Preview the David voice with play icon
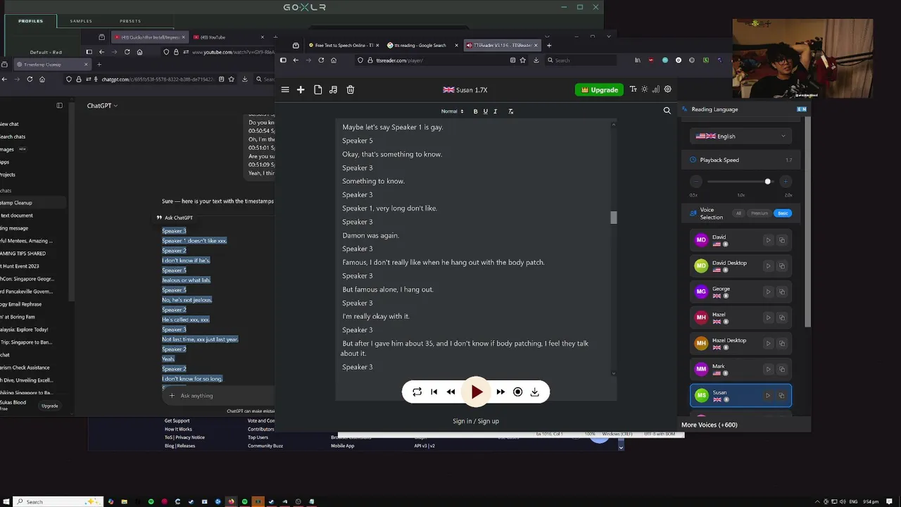 tap(768, 240)
